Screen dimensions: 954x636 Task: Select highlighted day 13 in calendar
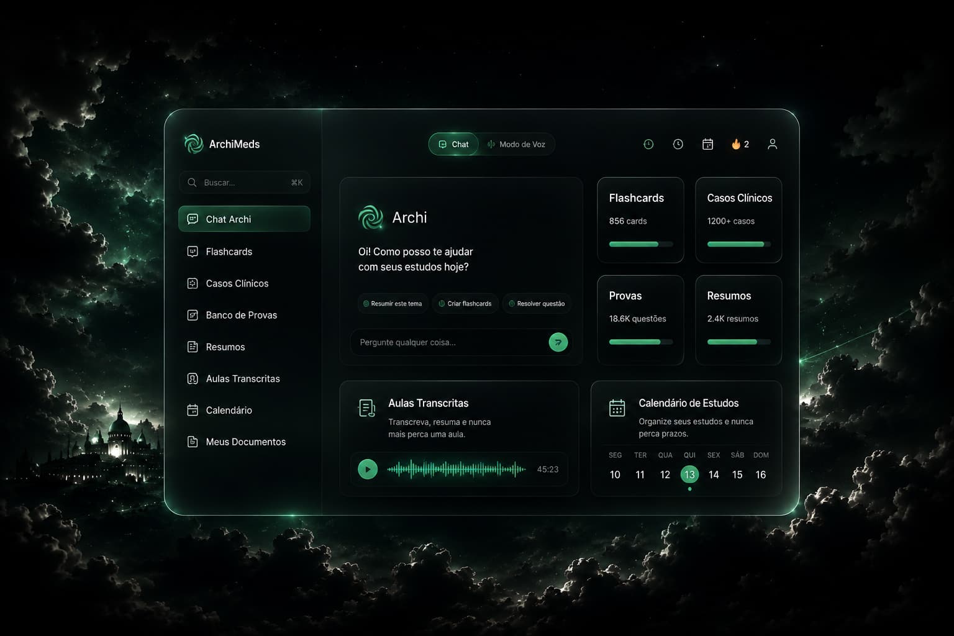[x=689, y=475]
